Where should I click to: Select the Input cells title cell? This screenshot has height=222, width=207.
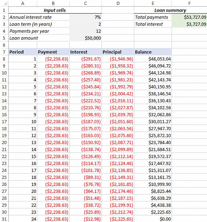click(55, 10)
